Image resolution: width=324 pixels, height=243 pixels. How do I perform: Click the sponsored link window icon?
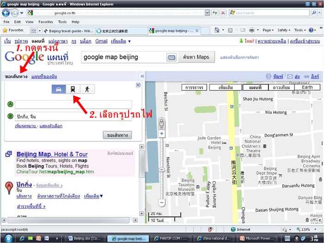click(8, 154)
